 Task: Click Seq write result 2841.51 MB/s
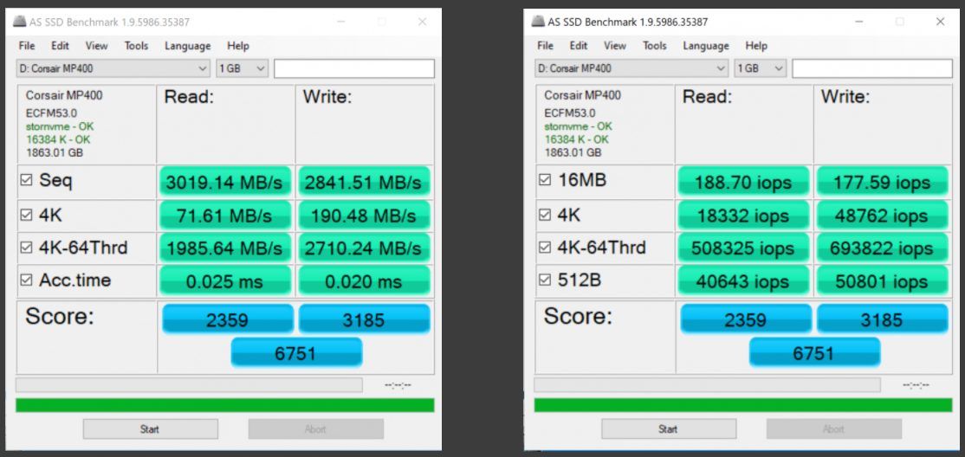tap(364, 182)
